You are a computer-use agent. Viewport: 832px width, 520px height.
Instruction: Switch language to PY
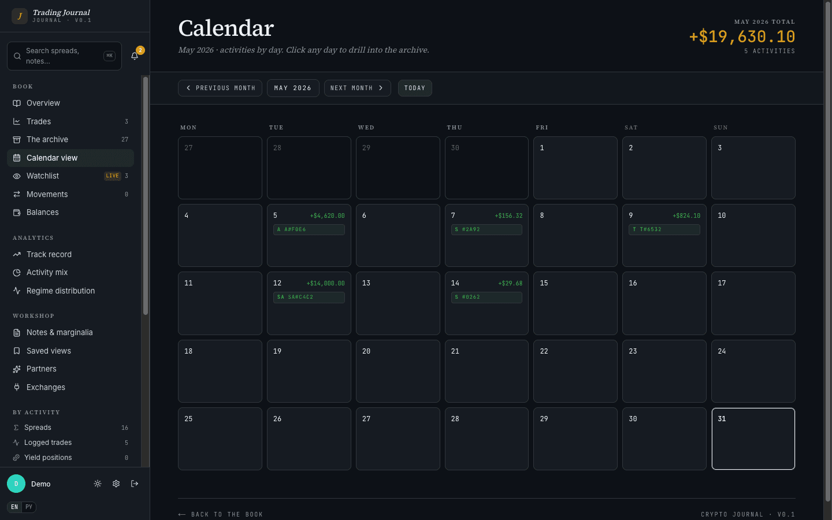(29, 507)
